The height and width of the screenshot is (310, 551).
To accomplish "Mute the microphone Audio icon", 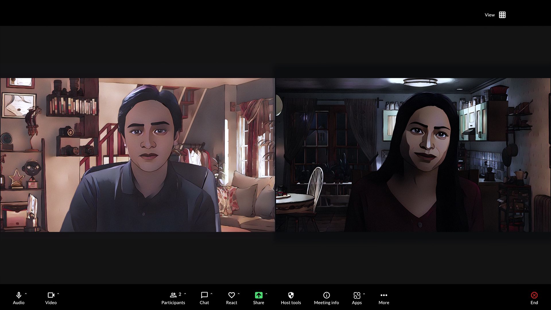I will tap(19, 295).
